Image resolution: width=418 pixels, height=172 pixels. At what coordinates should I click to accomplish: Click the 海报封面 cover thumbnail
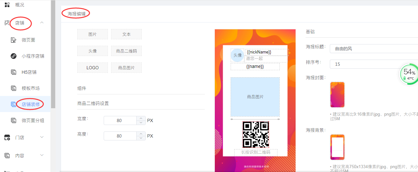pyautogui.click(x=337, y=95)
